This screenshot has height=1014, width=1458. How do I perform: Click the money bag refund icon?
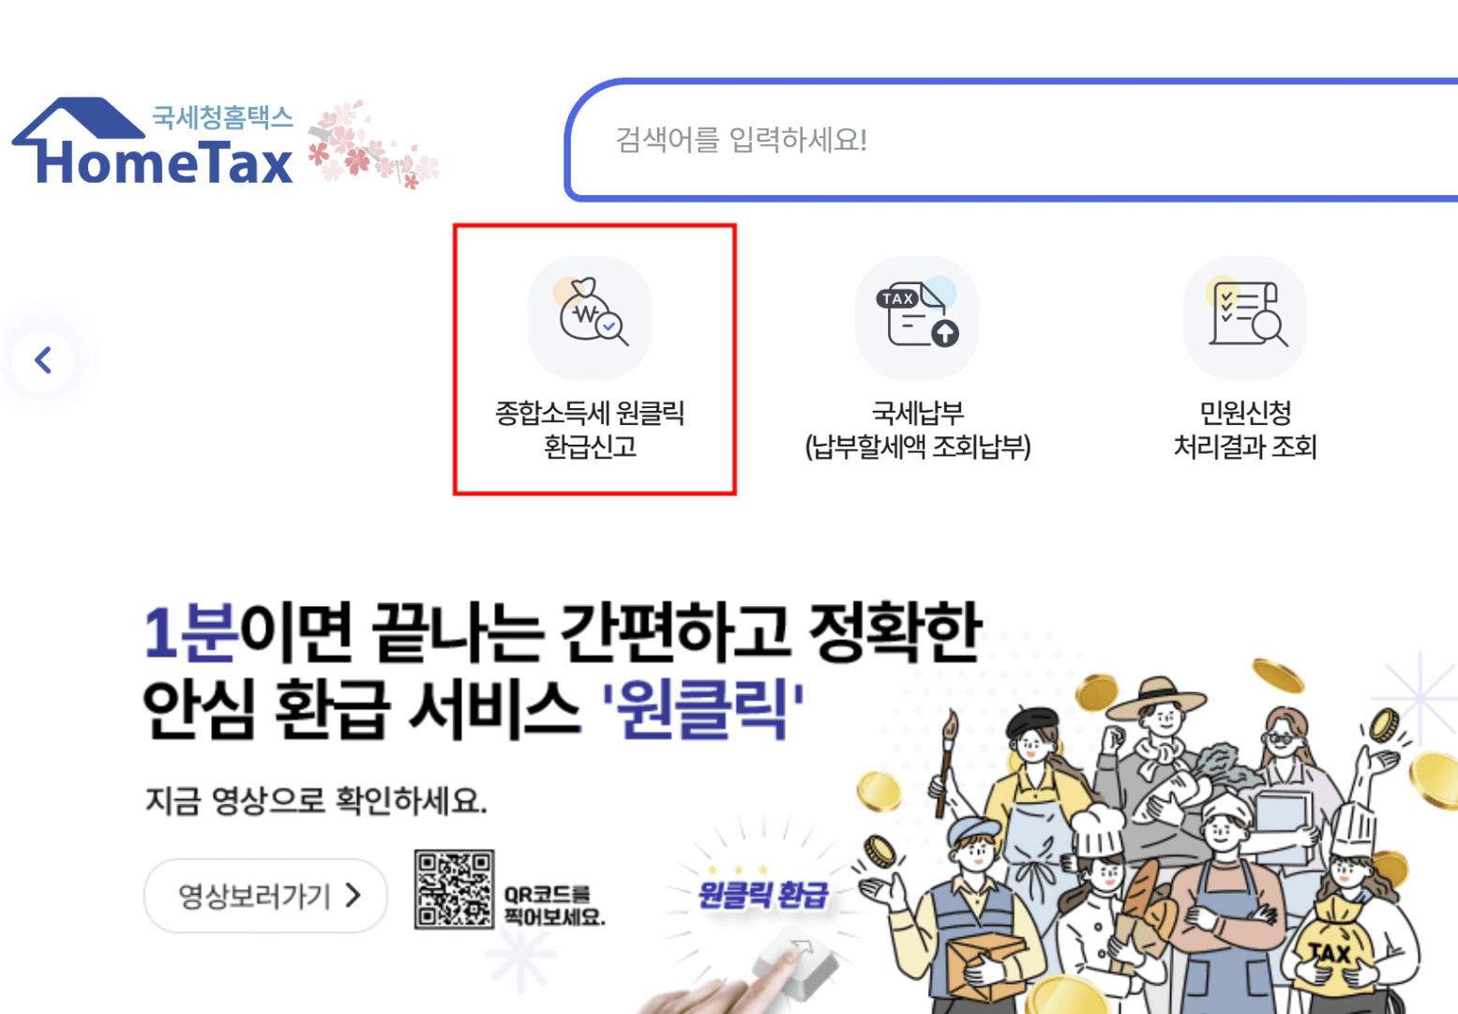coord(590,317)
